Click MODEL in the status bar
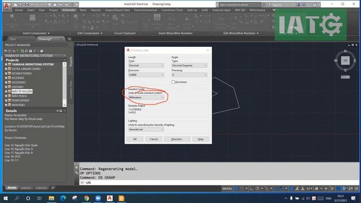Screen dimensions: 361x203 227,188
